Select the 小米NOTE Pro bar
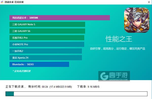The width and height of the screenshot is (152, 99). click(x=47, y=44)
